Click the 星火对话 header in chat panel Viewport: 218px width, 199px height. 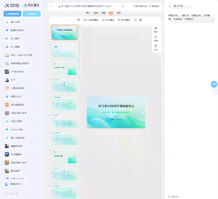(178, 6)
